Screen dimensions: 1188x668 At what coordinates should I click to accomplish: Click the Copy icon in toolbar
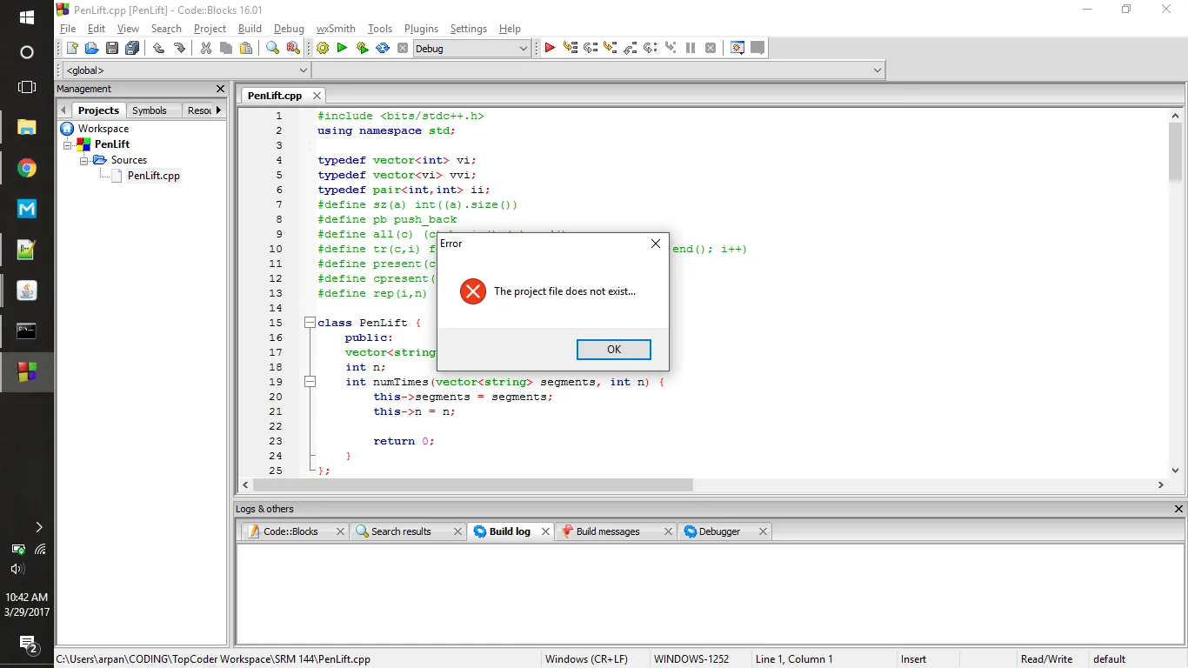click(x=226, y=49)
